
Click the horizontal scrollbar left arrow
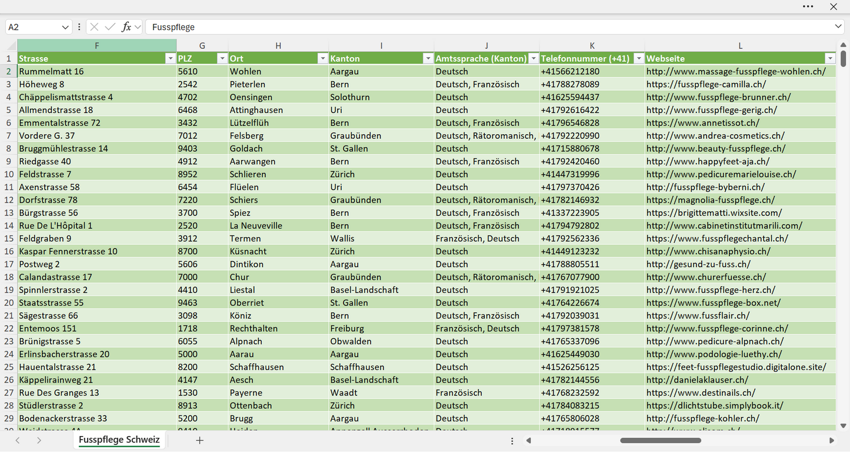[x=529, y=440]
